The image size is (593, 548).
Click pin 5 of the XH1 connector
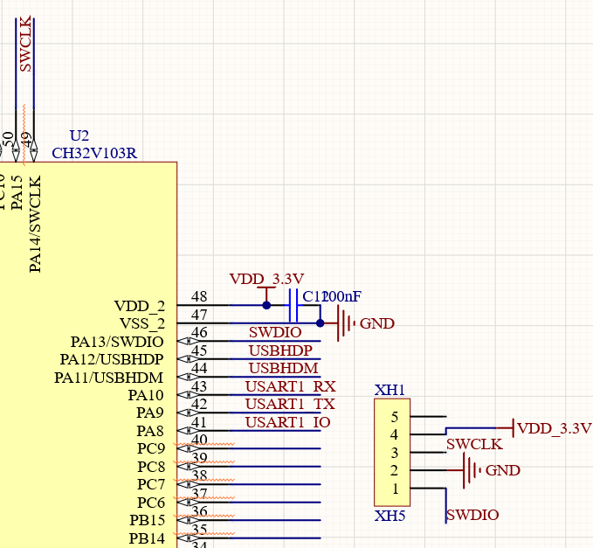point(430,416)
